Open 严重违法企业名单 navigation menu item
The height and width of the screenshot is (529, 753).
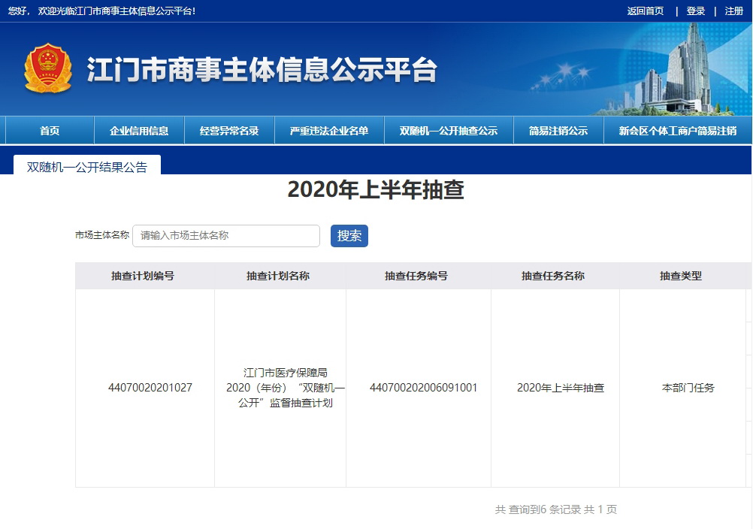point(329,129)
